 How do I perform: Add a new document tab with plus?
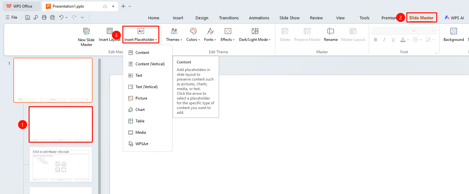(x=123, y=6)
